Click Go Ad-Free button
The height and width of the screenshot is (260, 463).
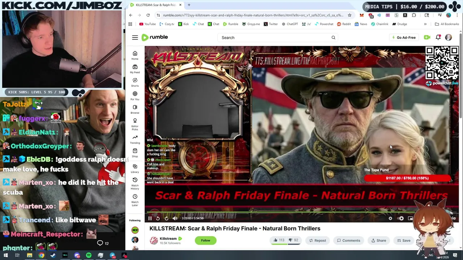click(403, 38)
